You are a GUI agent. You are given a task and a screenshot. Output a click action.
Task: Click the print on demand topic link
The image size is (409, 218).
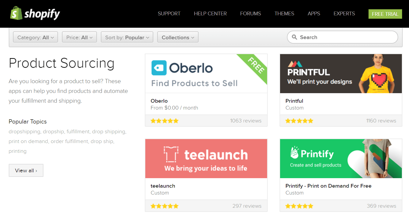[28, 141]
